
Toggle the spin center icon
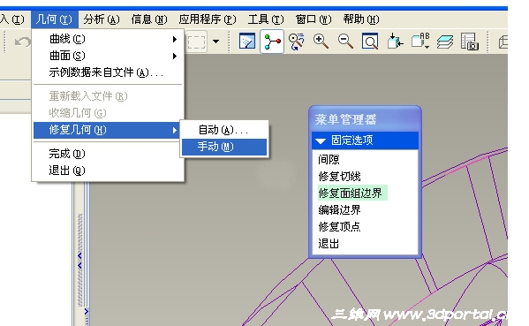pos(272,42)
